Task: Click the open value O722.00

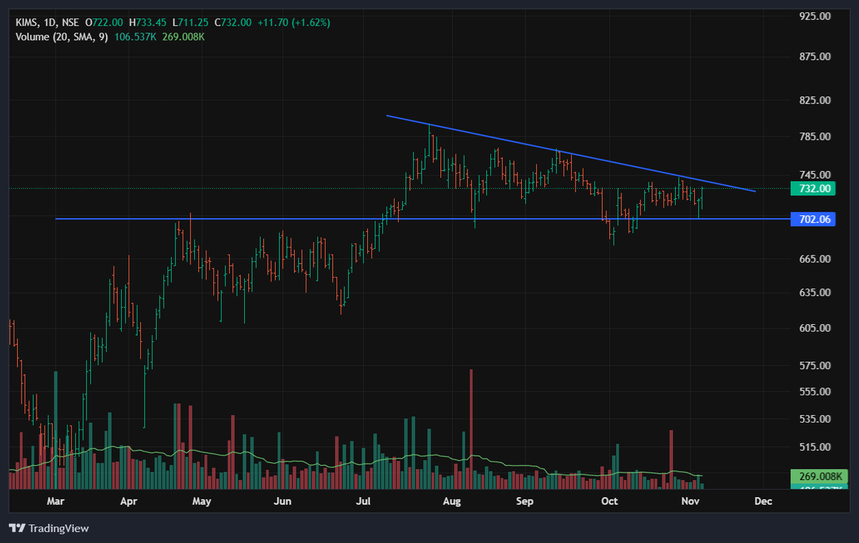Action: tap(106, 23)
